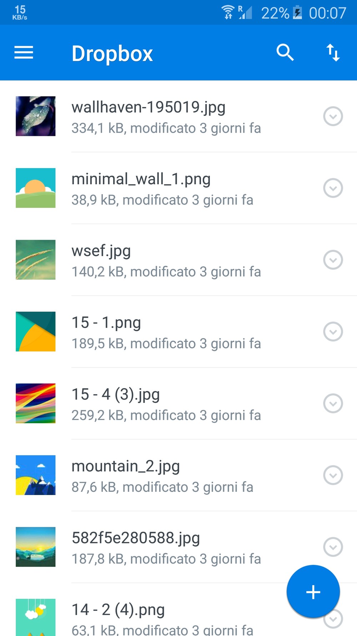Open chevron menu for 15 - 4 (3).jpg

pos(333,403)
